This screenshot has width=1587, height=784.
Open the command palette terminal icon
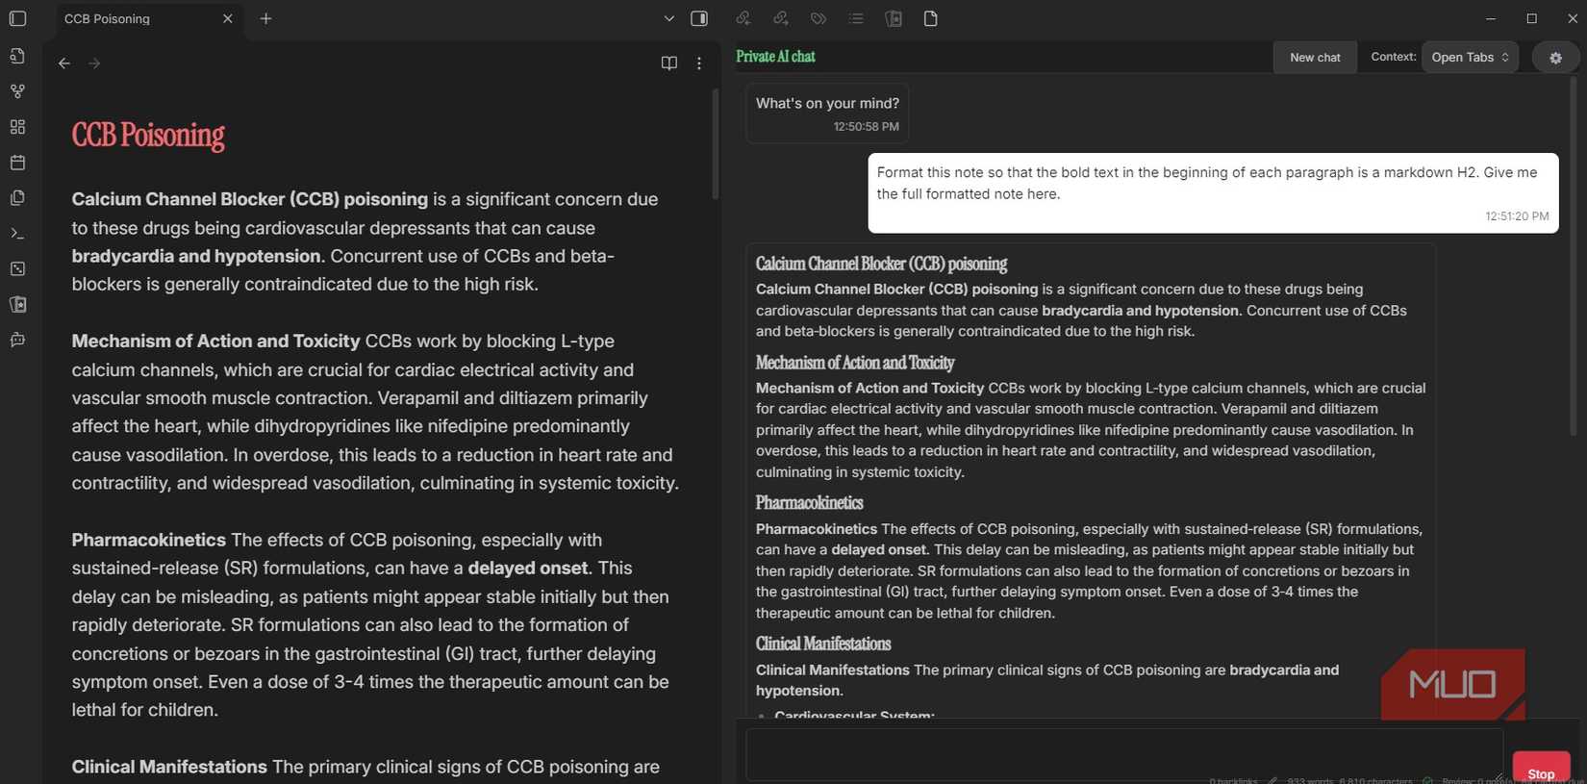[x=17, y=234]
